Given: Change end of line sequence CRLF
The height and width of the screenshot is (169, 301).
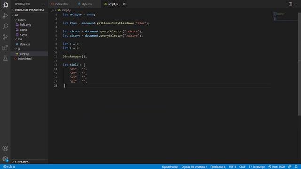Looking at the screenshot, I should pos(242,167).
